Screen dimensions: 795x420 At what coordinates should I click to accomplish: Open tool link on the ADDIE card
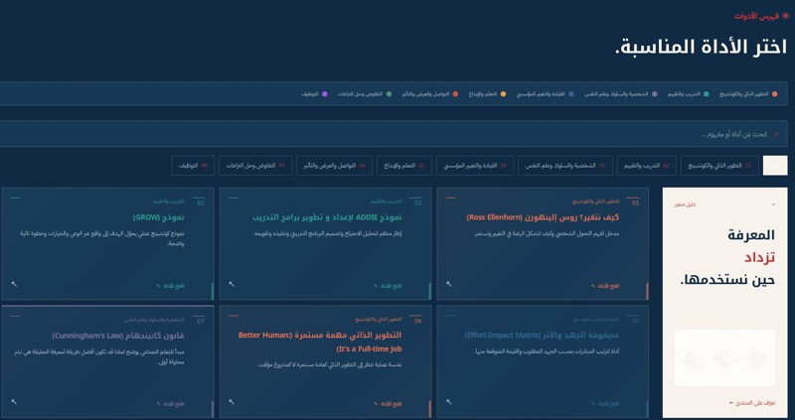[x=388, y=286]
